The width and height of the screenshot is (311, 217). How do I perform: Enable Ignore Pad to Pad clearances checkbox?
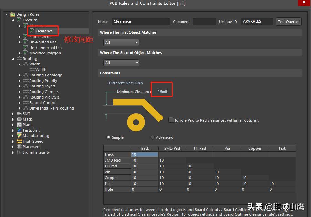click(171, 120)
